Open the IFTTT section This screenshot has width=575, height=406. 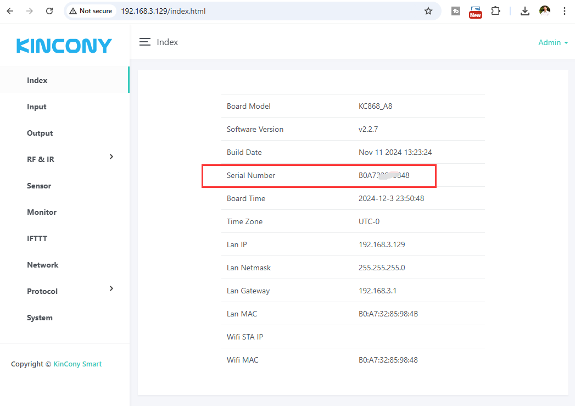[38, 238]
